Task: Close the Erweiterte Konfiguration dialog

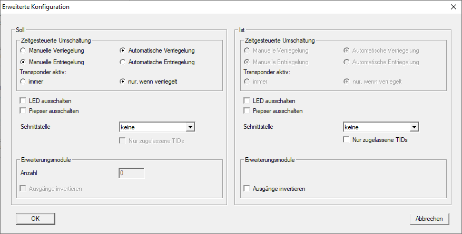Action: tap(453, 7)
